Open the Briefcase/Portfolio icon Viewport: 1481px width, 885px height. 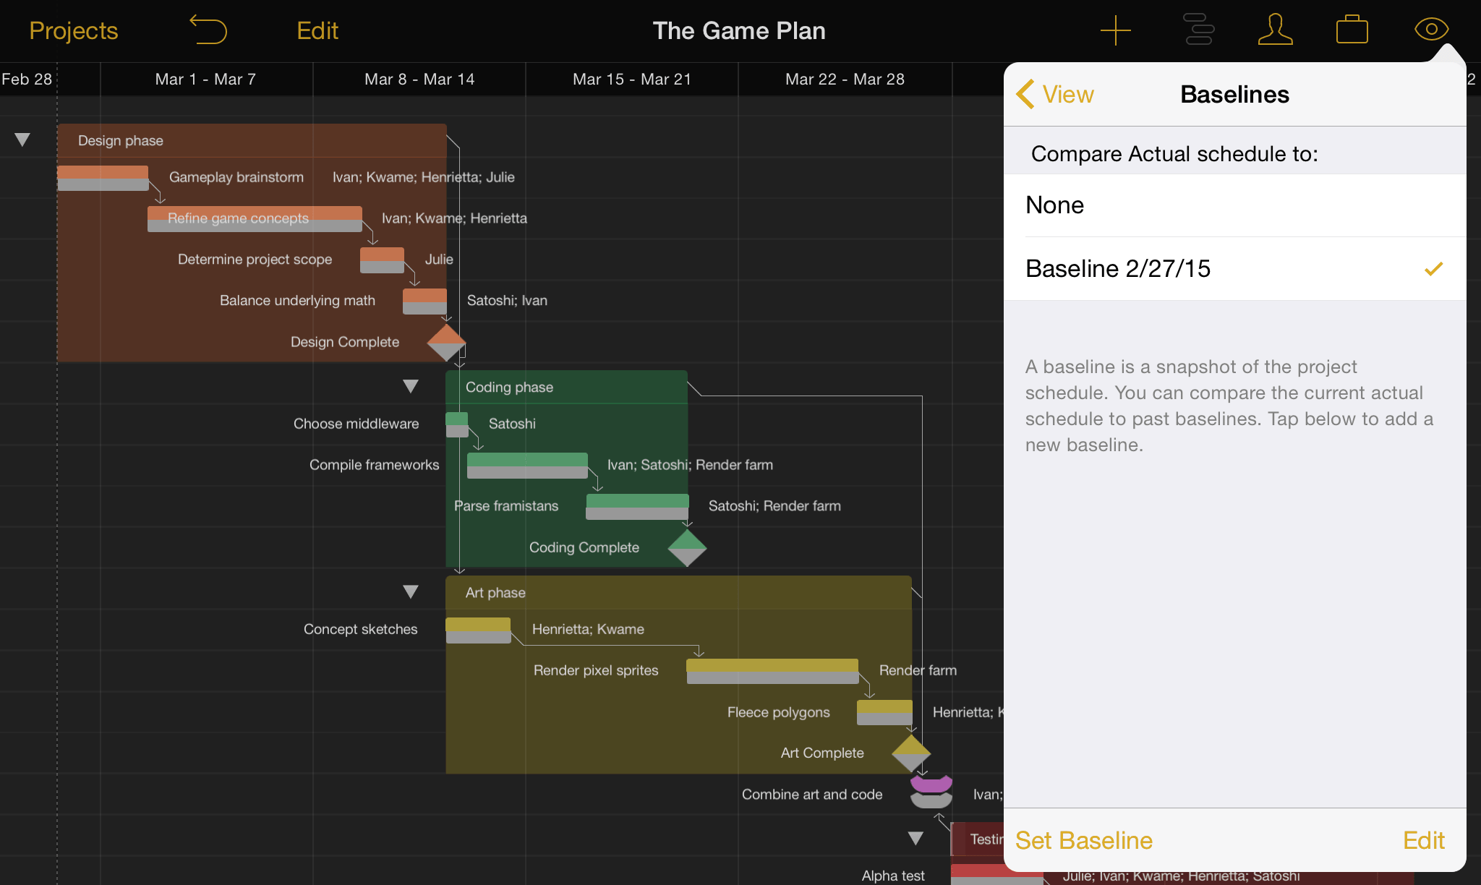tap(1354, 30)
